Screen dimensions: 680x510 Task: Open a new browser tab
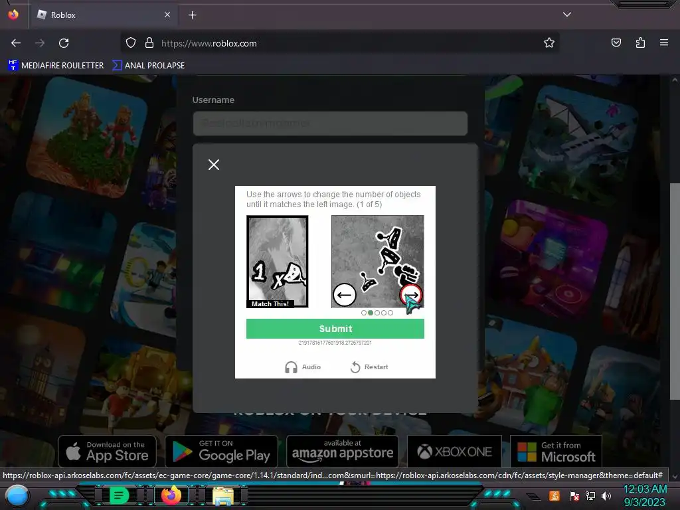tap(192, 15)
